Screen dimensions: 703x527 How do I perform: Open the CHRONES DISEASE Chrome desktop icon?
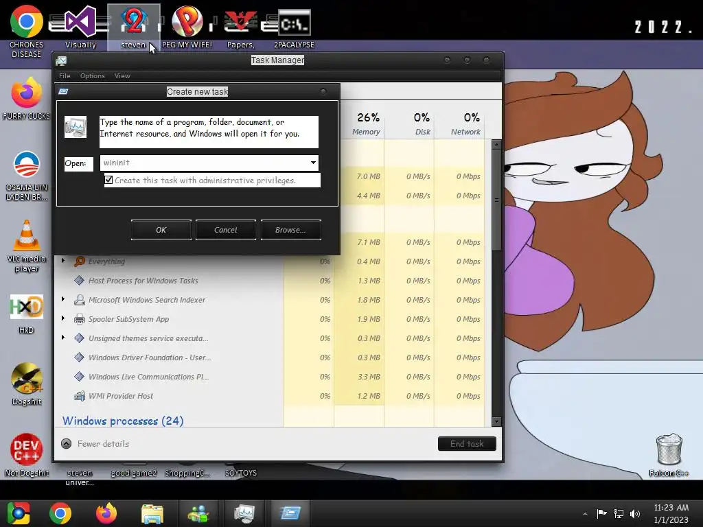tap(27, 32)
